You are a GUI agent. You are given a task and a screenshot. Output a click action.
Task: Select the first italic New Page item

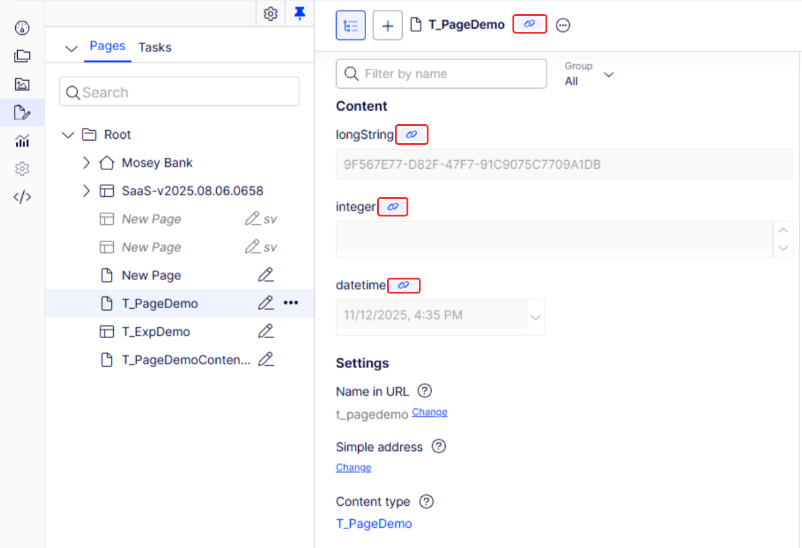[x=151, y=219]
